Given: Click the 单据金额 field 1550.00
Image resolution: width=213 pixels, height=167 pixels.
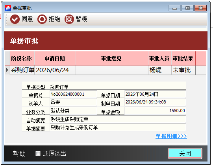Looking at the screenshot, I should tap(155, 111).
